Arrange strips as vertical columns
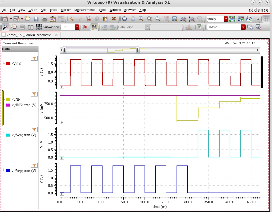The height and width of the screenshot is (212, 272). coord(31,27)
